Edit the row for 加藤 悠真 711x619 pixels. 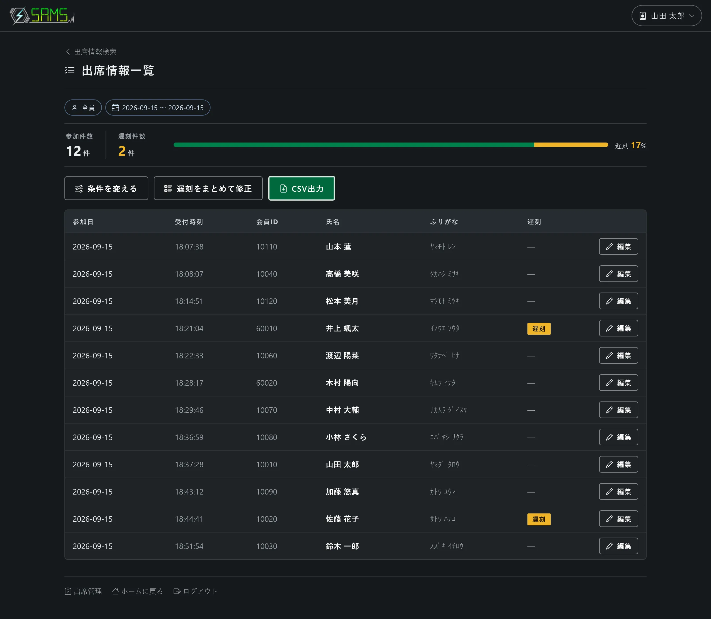(x=619, y=491)
